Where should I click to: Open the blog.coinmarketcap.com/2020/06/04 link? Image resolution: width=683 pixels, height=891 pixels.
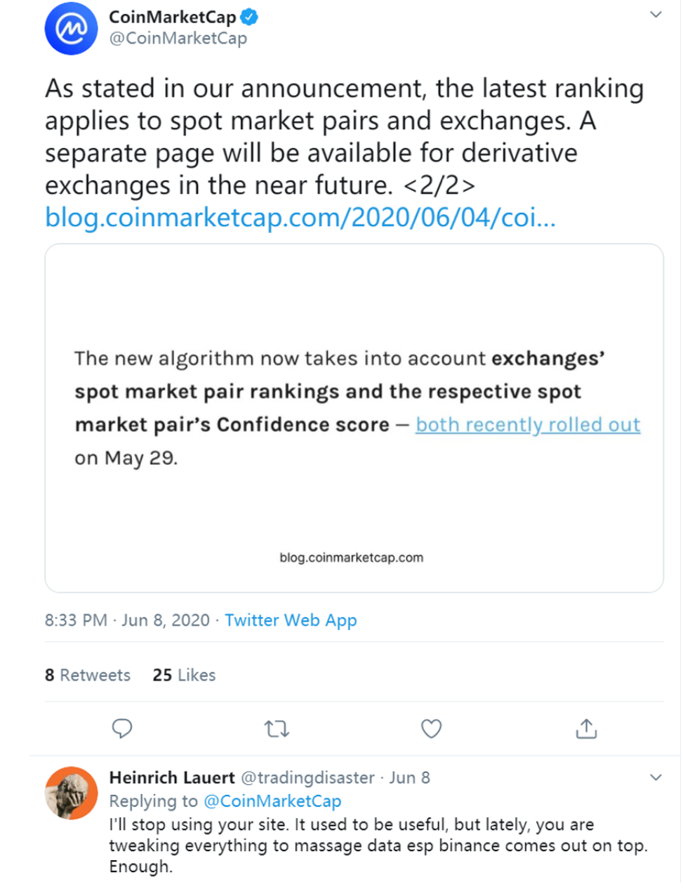coord(300,218)
